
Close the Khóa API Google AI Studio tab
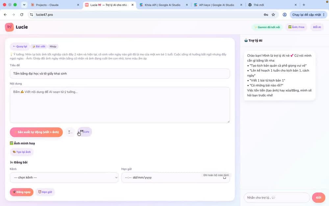(187, 5)
